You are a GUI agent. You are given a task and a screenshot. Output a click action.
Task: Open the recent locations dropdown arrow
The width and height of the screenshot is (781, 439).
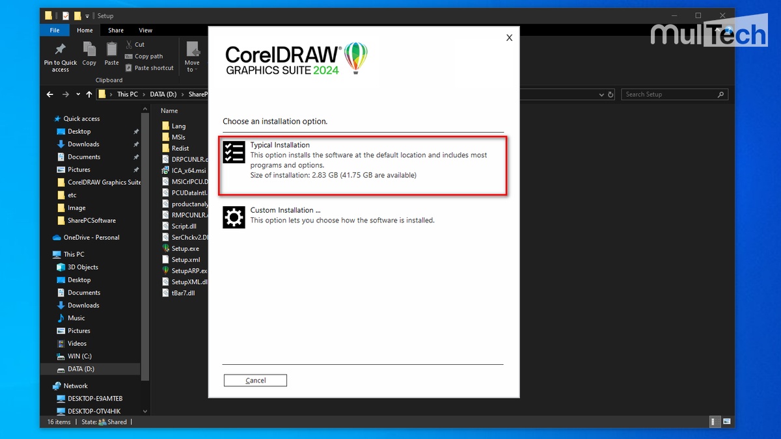(x=78, y=94)
